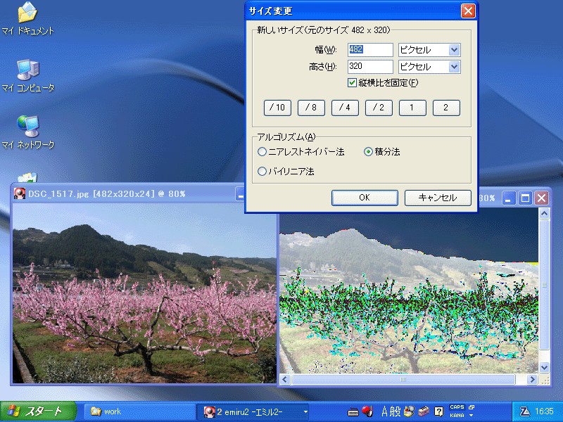Click the red IME pen icon in the language bar
Image resolution: width=563 pixels, height=422 pixels.
click(x=367, y=411)
